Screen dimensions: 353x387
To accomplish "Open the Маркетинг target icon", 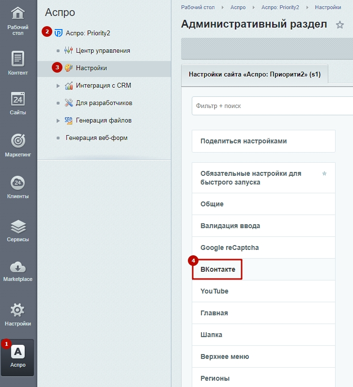I will click(18, 141).
